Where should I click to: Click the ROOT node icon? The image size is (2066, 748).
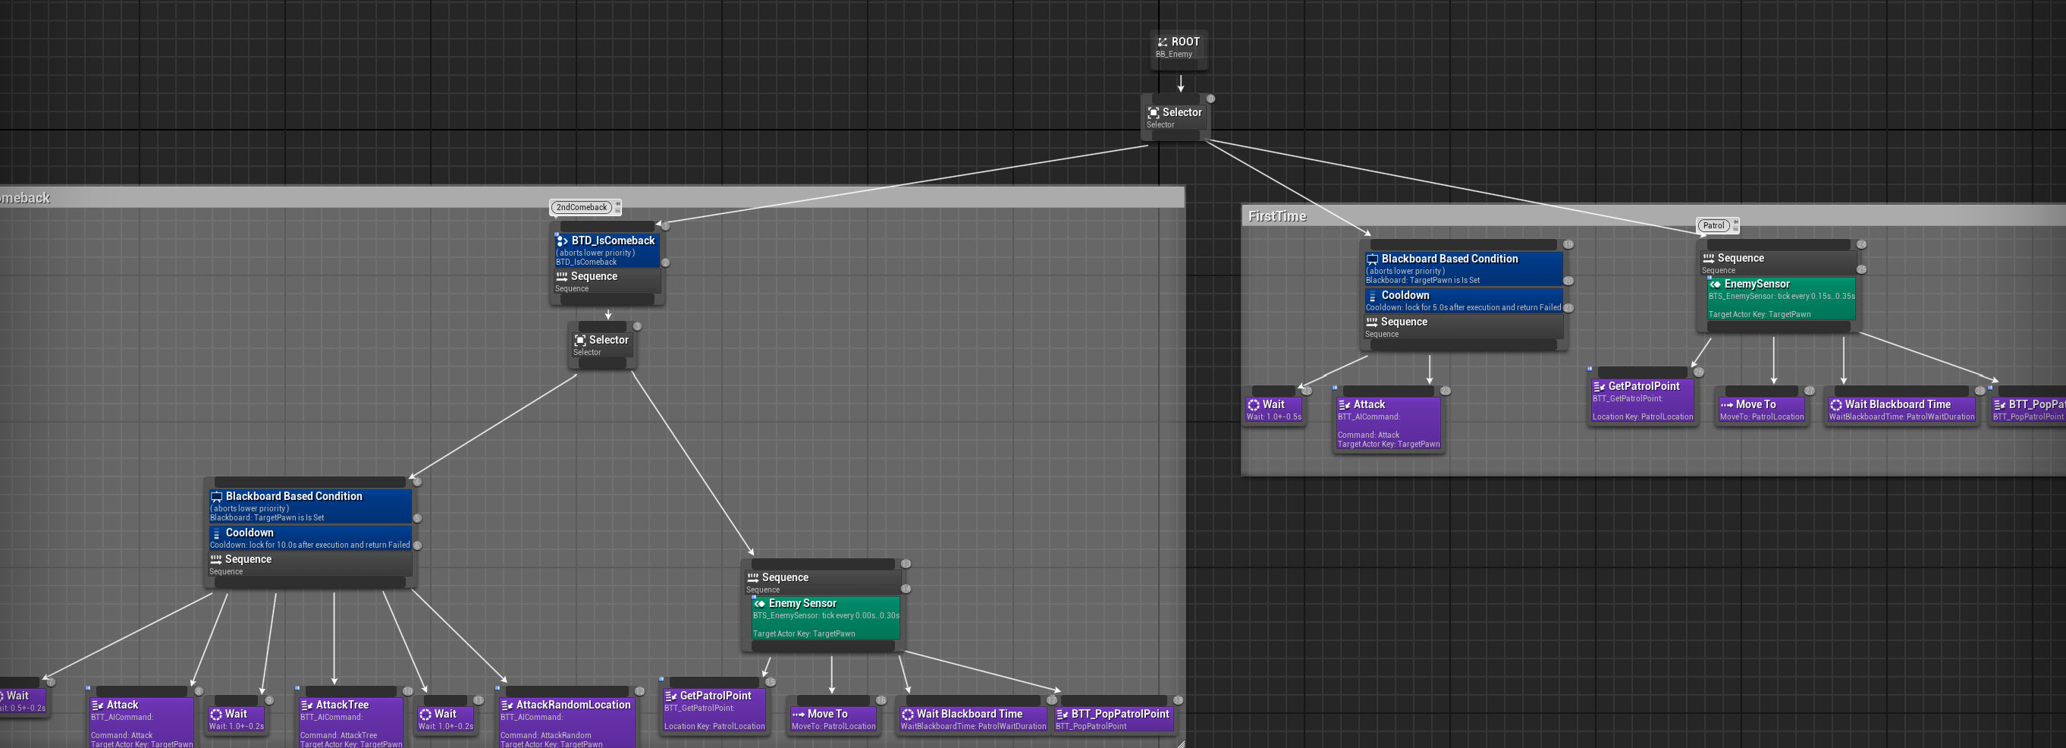point(1162,42)
